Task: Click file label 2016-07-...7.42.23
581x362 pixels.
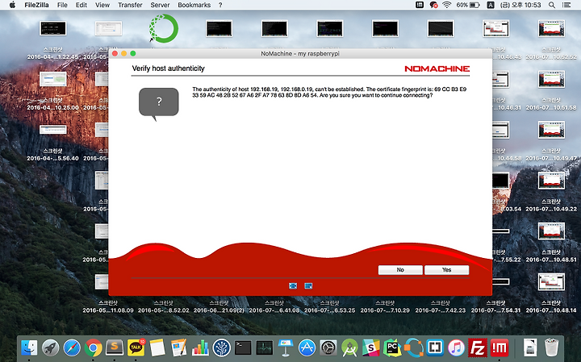Action: pyautogui.click(x=441, y=310)
